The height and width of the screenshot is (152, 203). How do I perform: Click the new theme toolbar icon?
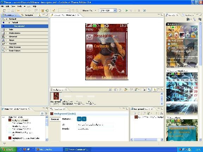pos(4,11)
